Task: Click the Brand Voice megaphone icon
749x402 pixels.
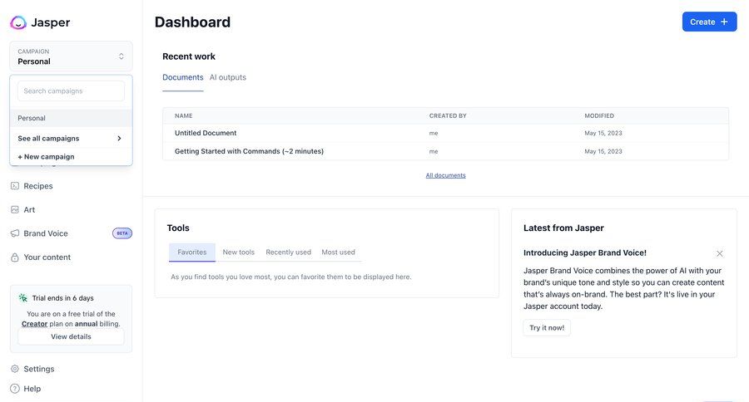Action: click(x=15, y=233)
